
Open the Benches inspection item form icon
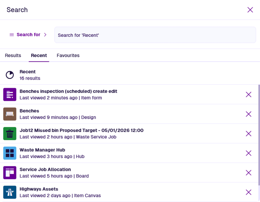[10, 94]
